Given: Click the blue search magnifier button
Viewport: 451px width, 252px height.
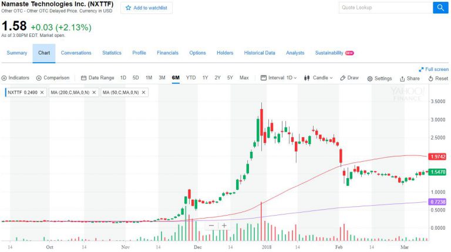Looking at the screenshot, I should 440,8.
